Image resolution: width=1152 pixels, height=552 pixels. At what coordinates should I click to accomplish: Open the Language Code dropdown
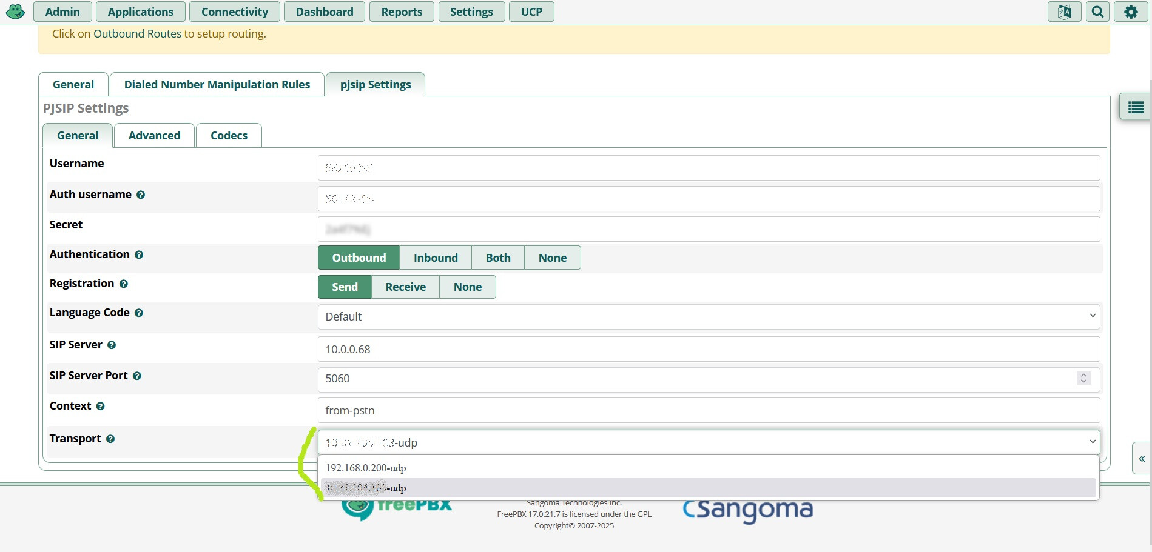(708, 316)
